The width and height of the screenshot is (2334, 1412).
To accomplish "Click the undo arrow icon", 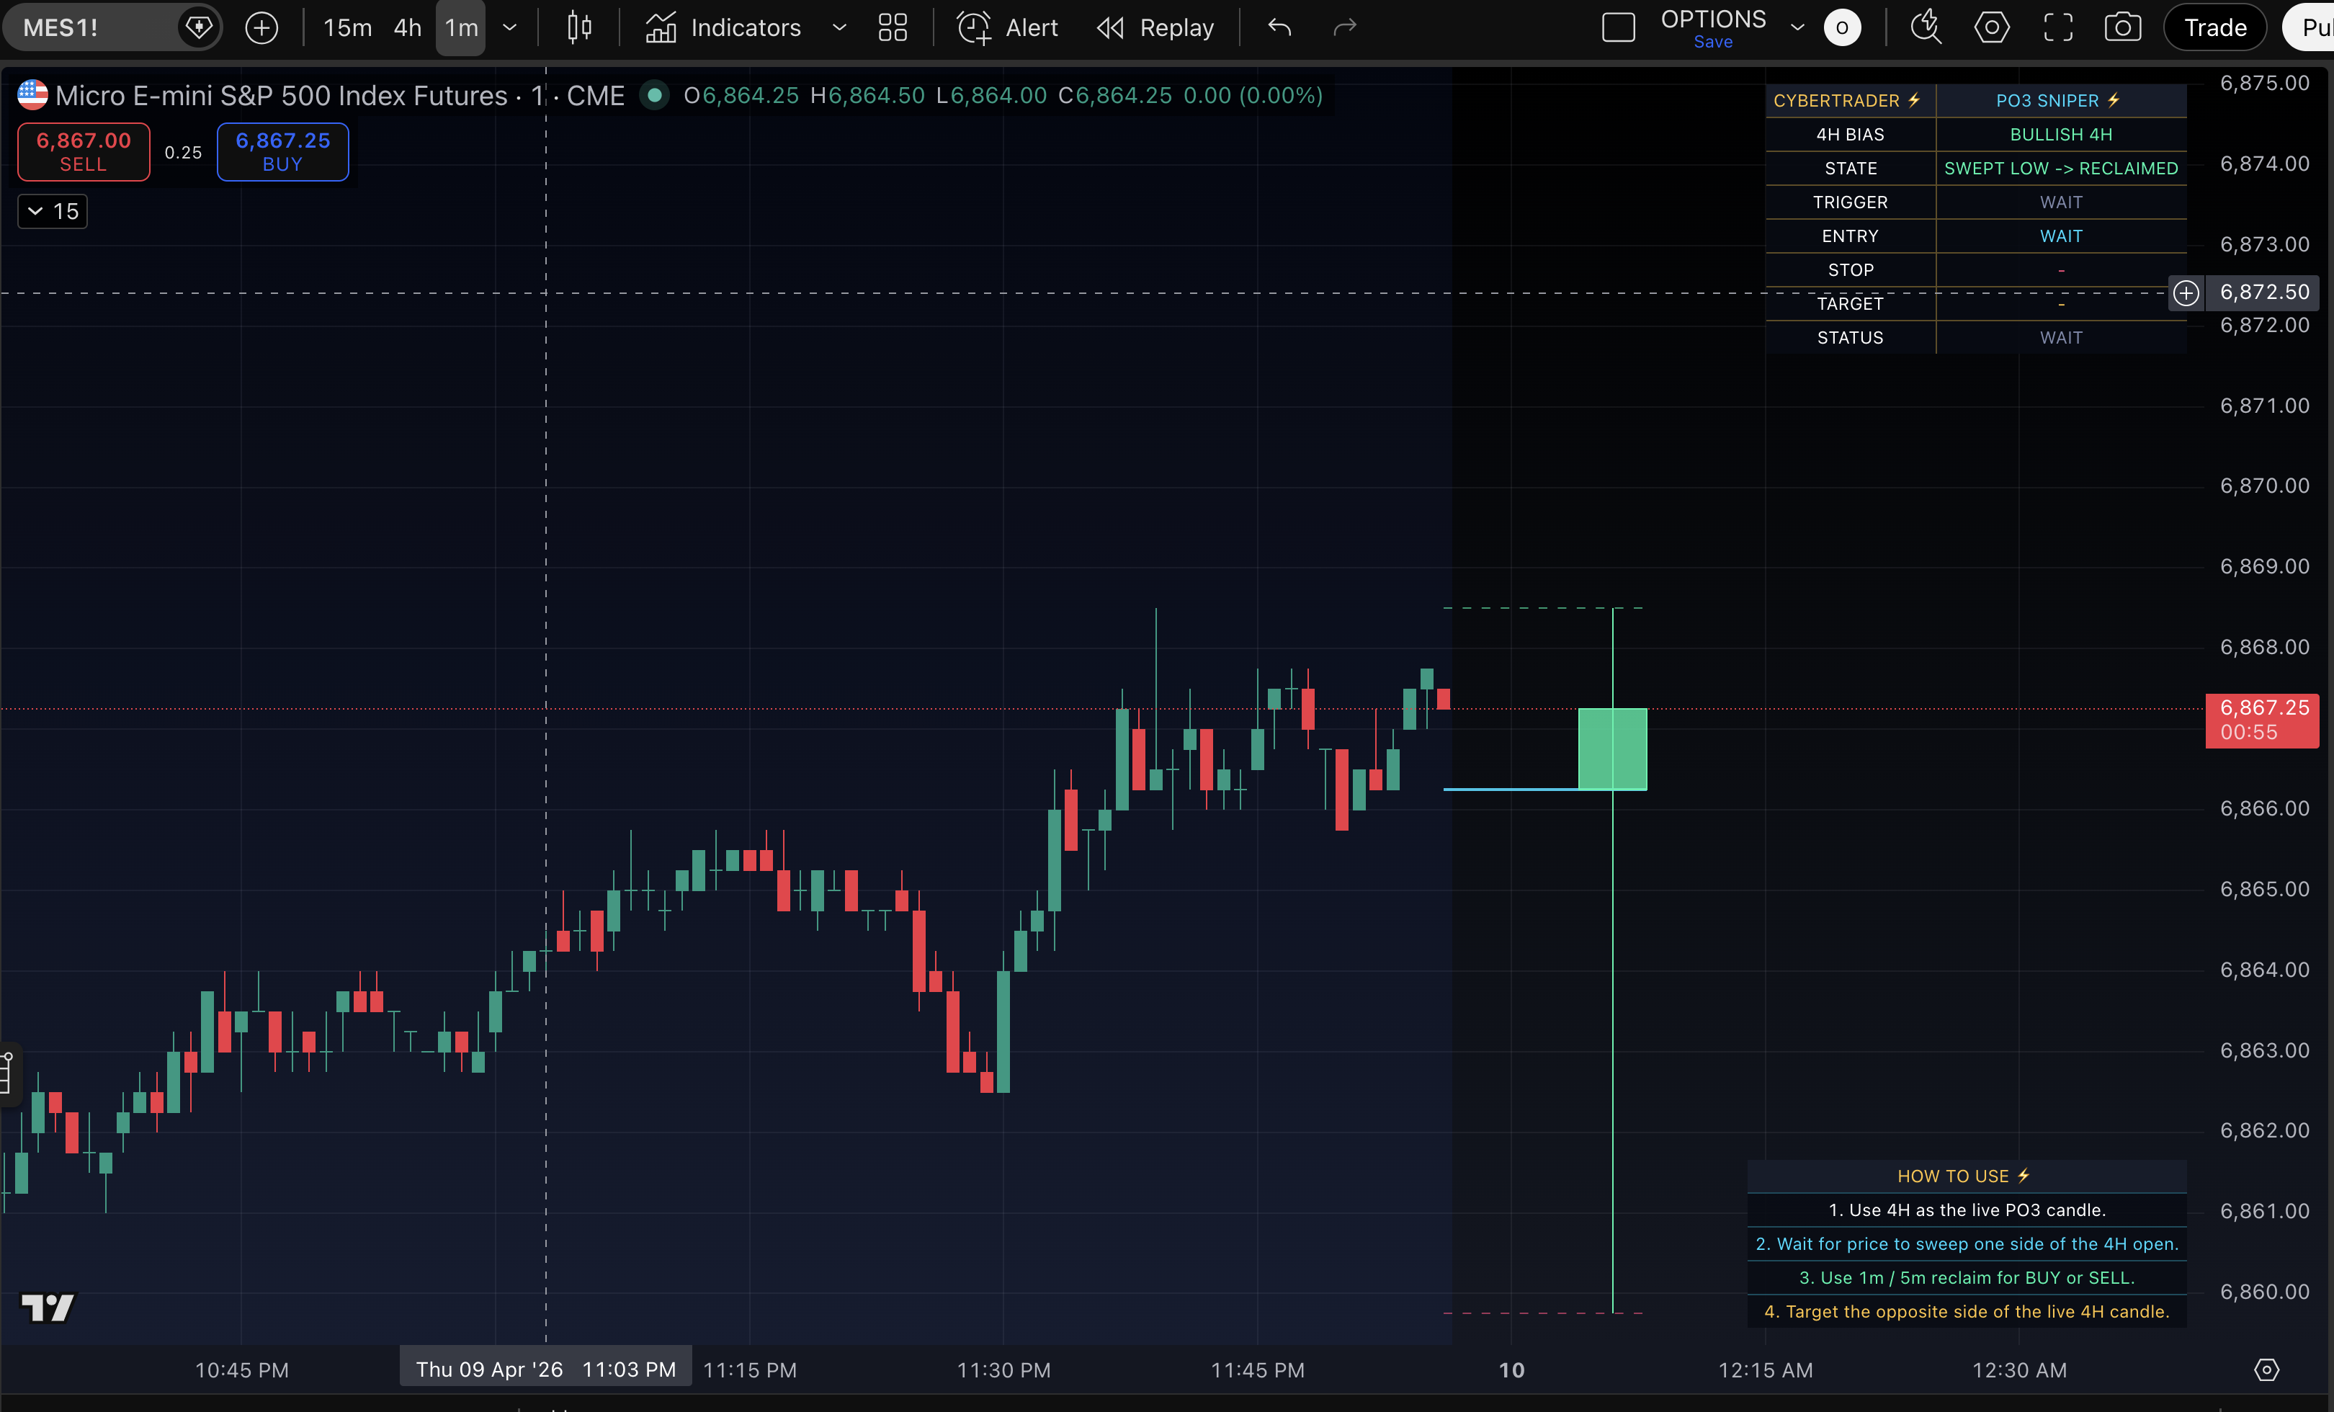I will tap(1279, 27).
